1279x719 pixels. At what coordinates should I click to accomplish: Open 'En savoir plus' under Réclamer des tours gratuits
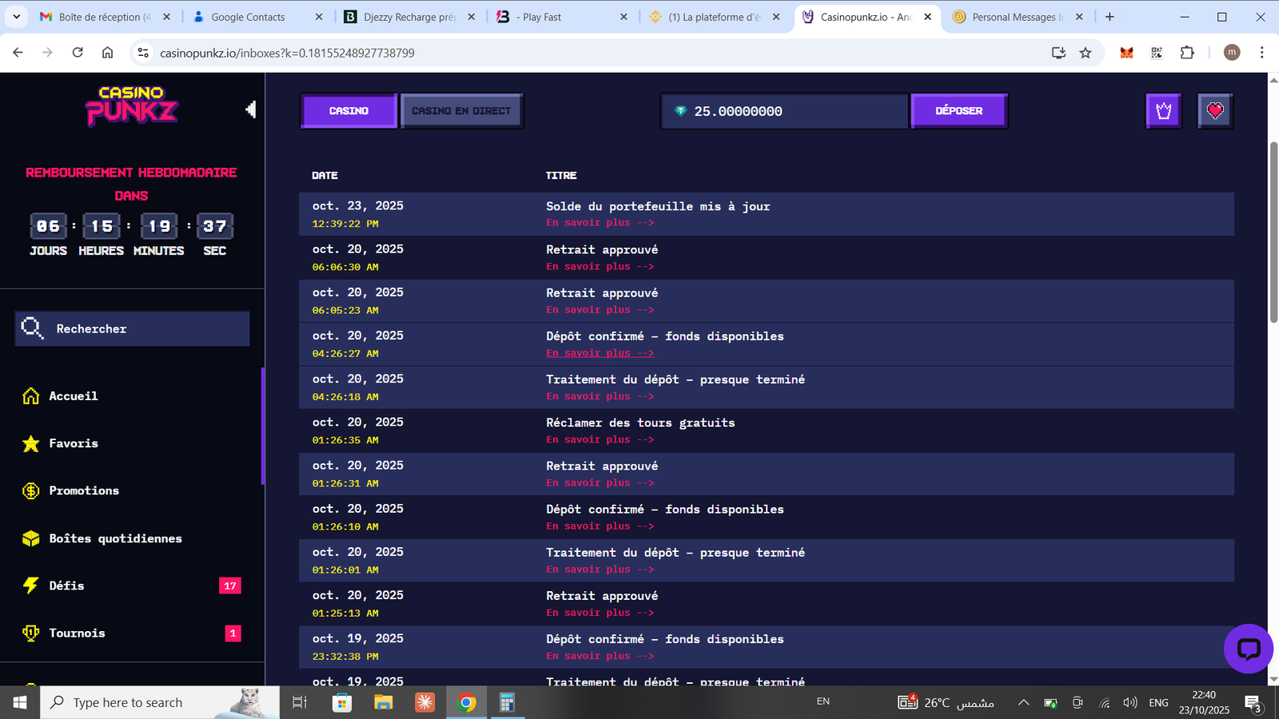(600, 439)
